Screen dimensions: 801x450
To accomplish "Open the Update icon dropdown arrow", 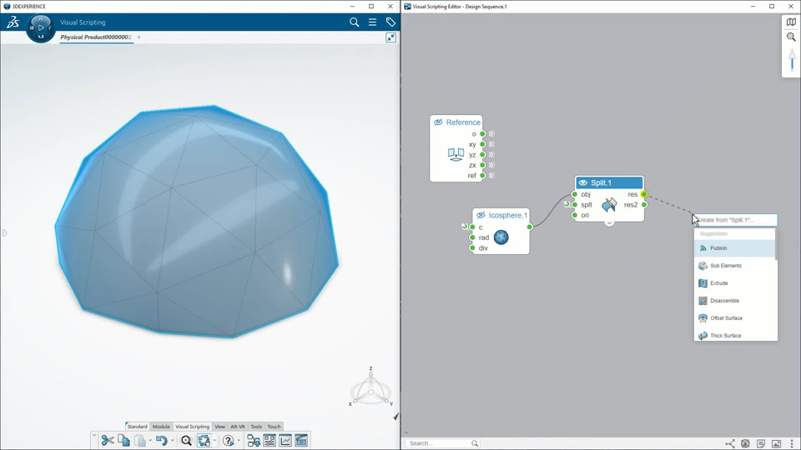I will pos(214,441).
